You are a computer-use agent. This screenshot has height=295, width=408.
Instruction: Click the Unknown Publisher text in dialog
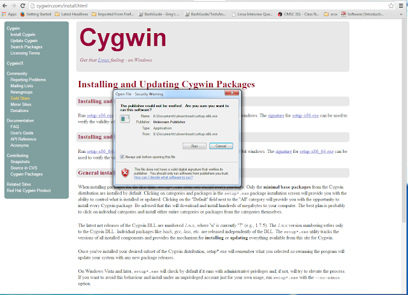click(169, 122)
